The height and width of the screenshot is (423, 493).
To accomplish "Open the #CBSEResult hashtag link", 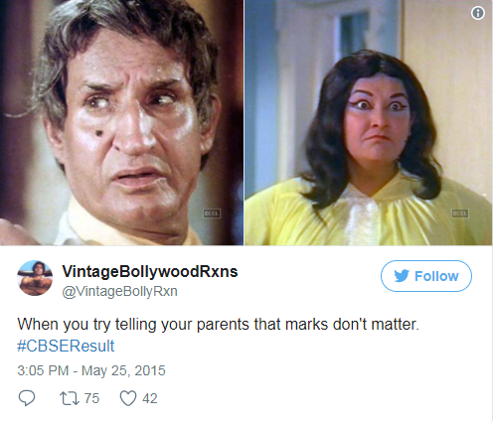I will click(x=66, y=346).
